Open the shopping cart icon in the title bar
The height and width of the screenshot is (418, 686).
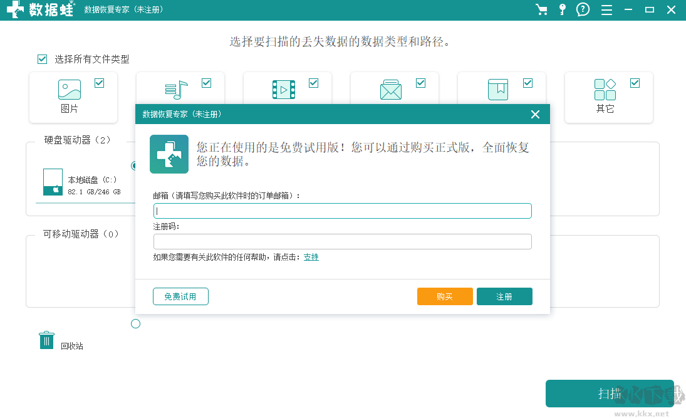pyautogui.click(x=541, y=10)
